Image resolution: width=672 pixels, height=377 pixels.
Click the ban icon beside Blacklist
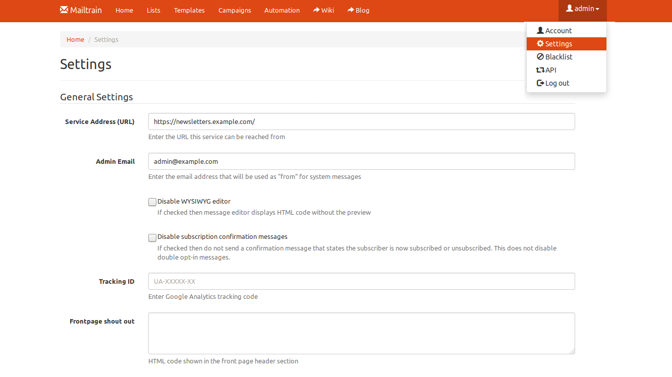click(x=540, y=56)
